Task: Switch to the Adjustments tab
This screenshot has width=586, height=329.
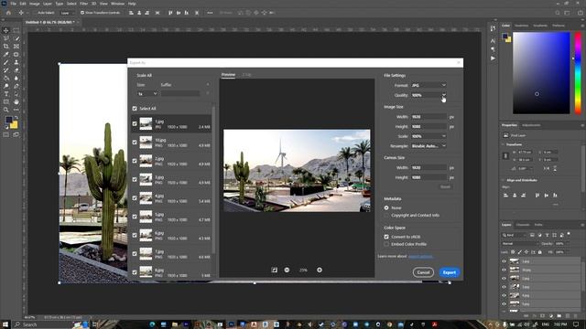Action: point(531,125)
